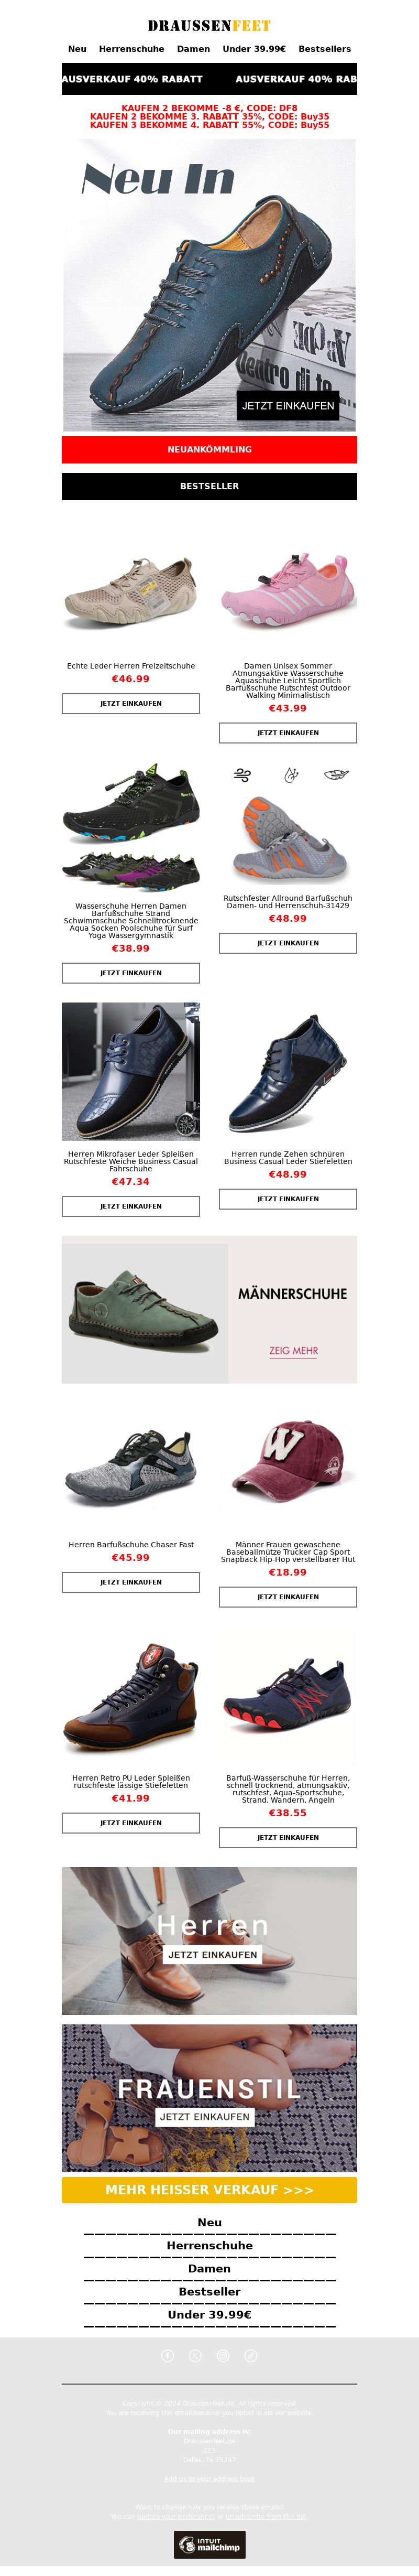419x2576 pixels.
Task: Click the red NEUANKÖMMLING button
Action: click(x=209, y=449)
